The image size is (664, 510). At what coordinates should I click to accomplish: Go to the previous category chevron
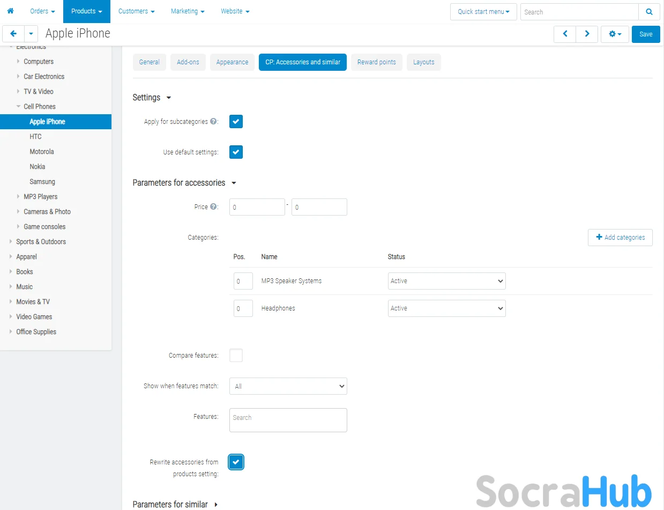coord(565,34)
